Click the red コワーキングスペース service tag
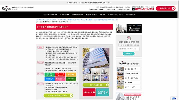Screen dimensions: 179x100 coord(60,75)
